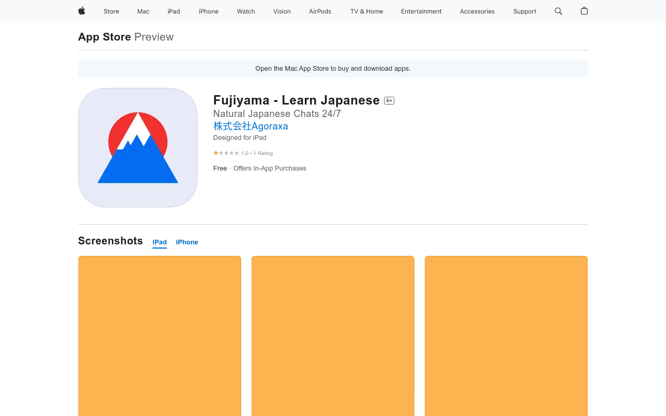The height and width of the screenshot is (416, 666).
Task: Open the AirPods menu item
Action: point(320,11)
